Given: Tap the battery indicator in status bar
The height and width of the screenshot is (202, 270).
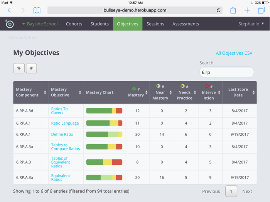Looking at the screenshot, I should [265, 3].
